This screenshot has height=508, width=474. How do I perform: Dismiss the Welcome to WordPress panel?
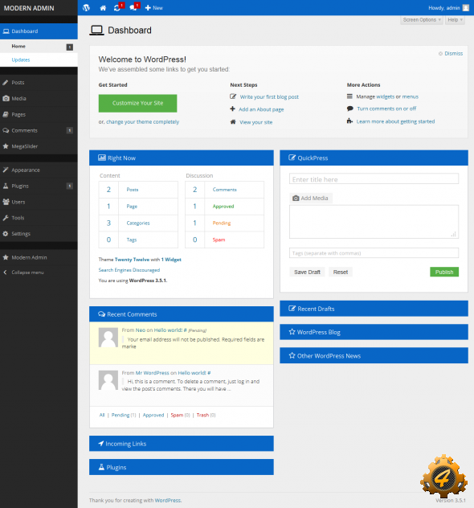pyautogui.click(x=451, y=54)
